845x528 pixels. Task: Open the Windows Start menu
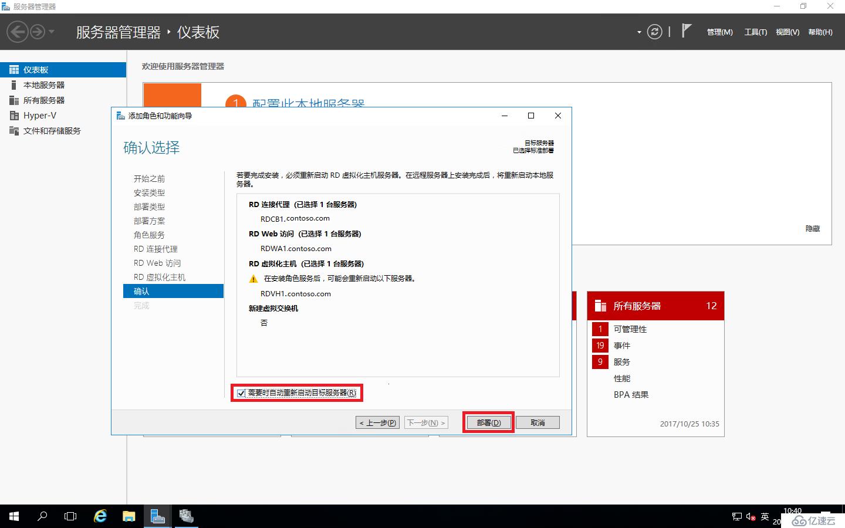[x=14, y=516]
